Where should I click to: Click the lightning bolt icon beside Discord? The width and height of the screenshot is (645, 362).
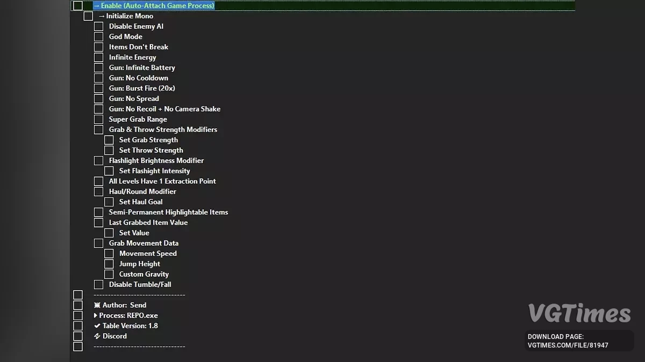pyautogui.click(x=96, y=336)
